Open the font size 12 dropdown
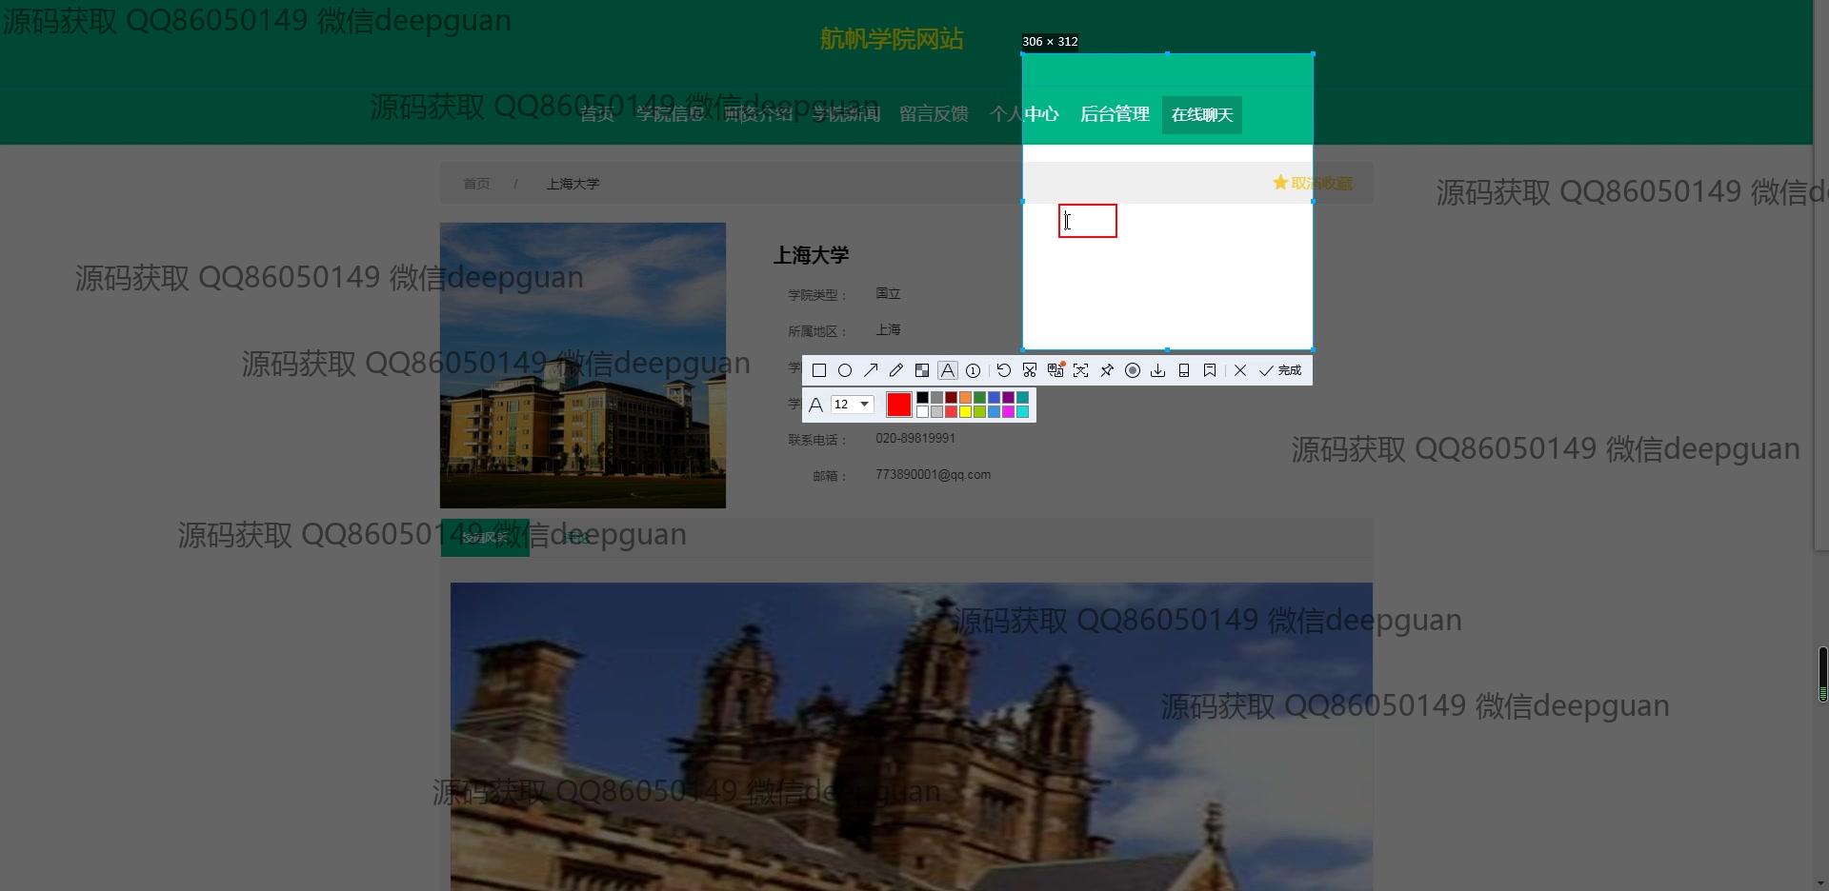The image size is (1829, 891). point(864,405)
